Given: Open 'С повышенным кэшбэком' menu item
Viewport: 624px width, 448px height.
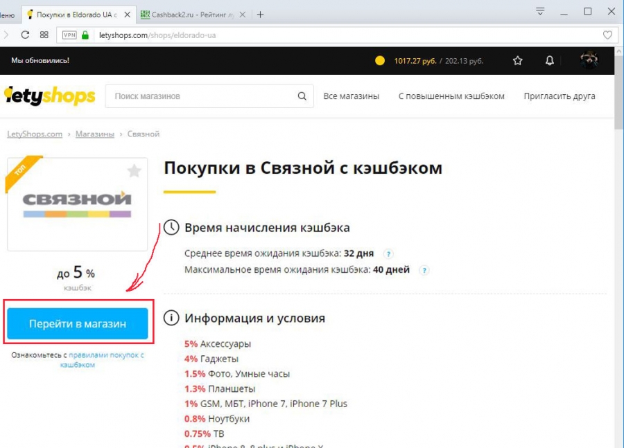Looking at the screenshot, I should tap(451, 96).
